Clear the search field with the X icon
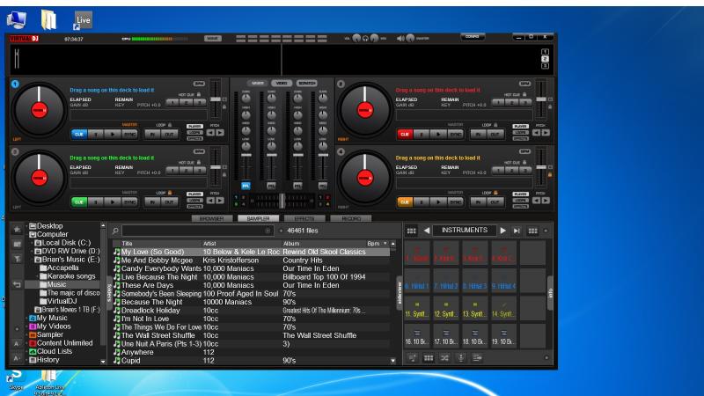This screenshot has width=704, height=396. [x=268, y=231]
